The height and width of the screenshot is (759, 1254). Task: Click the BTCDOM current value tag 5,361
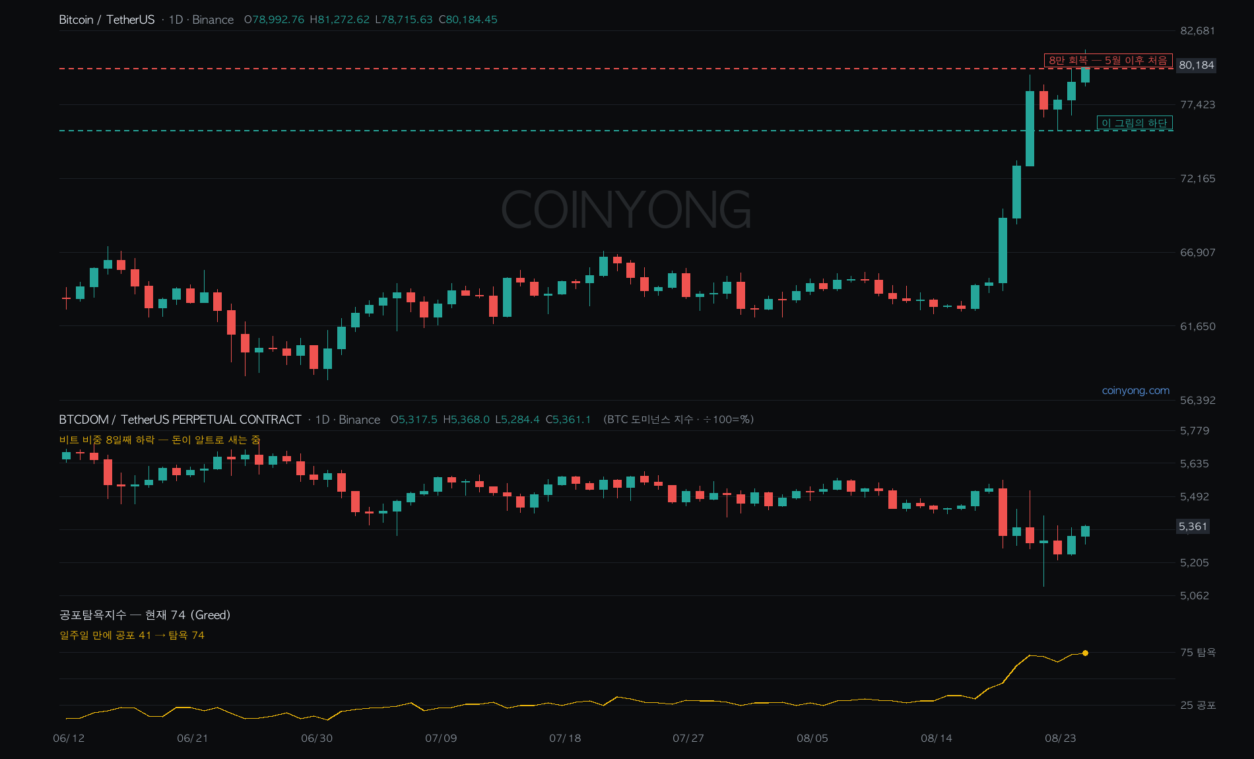(1193, 527)
